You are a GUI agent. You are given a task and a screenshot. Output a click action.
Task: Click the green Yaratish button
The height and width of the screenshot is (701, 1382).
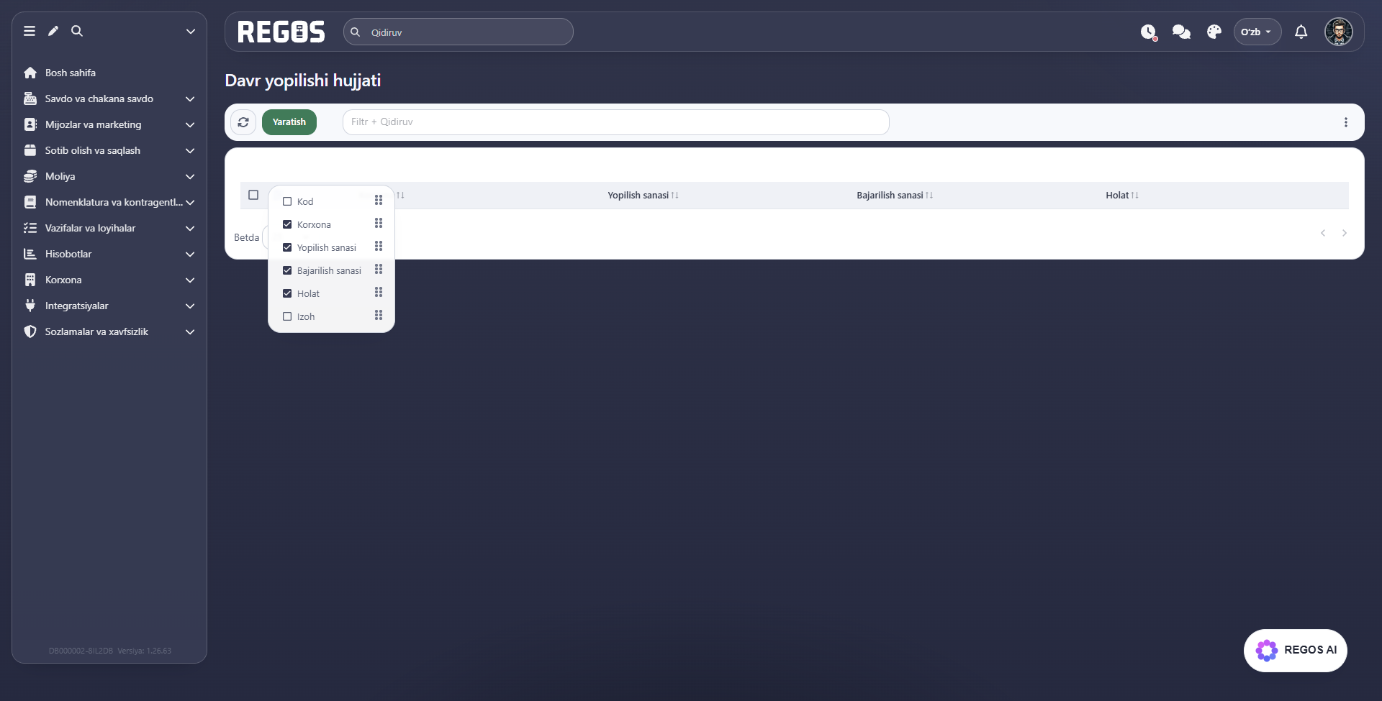289,122
